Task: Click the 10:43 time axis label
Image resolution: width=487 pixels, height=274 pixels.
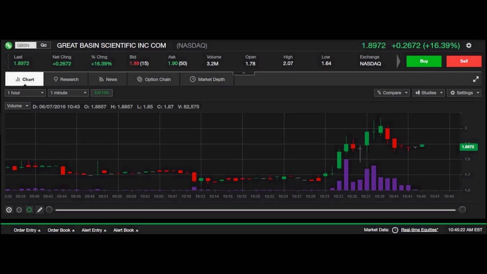Action: (407, 196)
